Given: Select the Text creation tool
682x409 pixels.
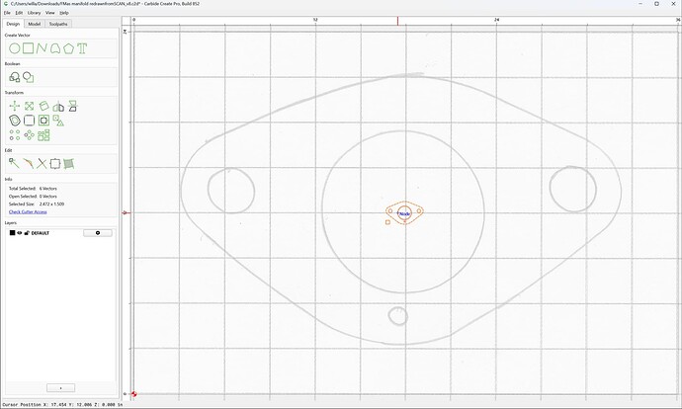Looking at the screenshot, I should coord(82,48).
